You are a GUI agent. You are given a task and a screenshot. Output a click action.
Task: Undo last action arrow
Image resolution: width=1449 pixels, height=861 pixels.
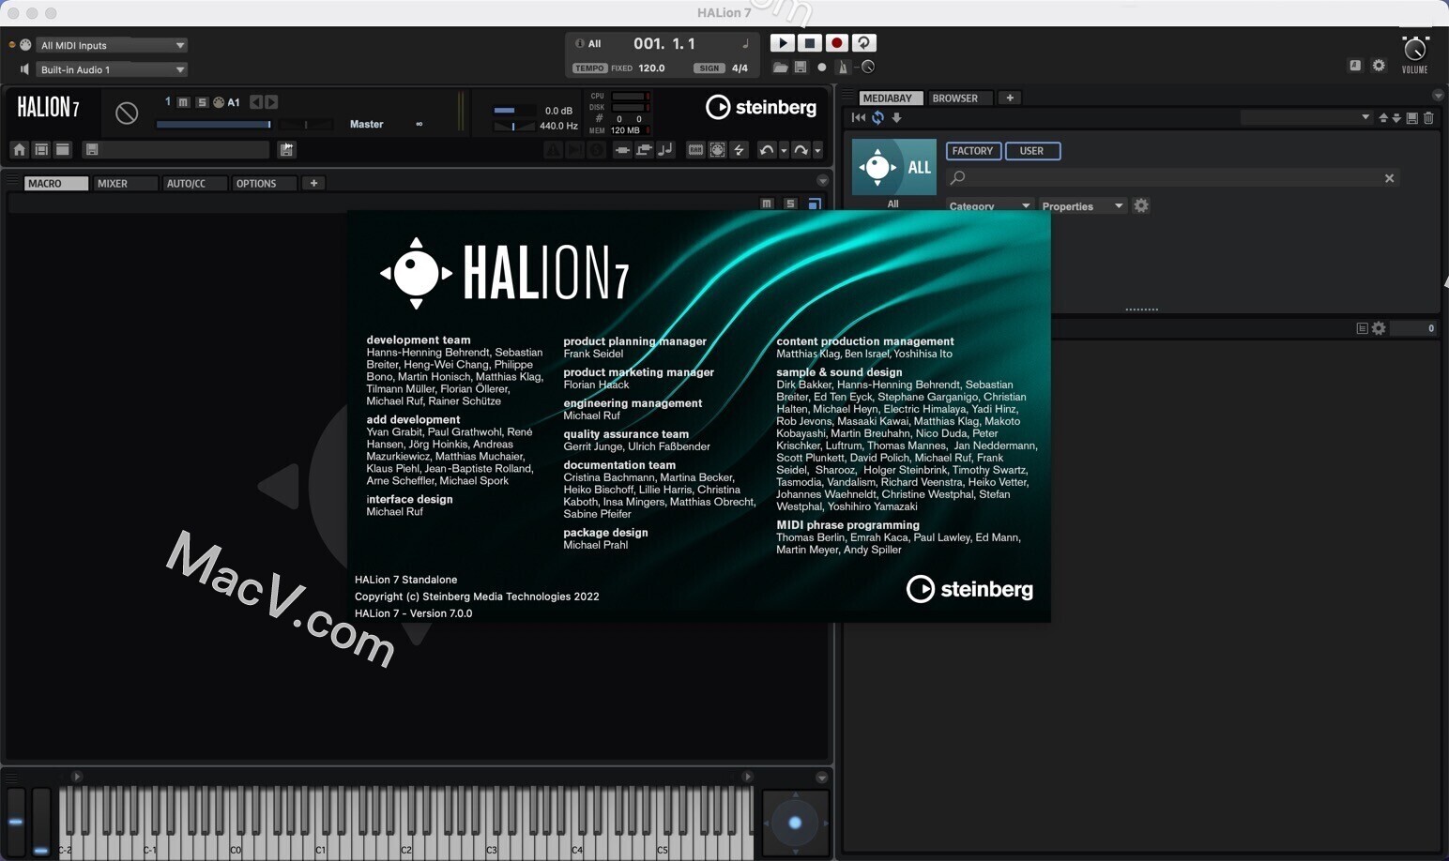click(x=767, y=150)
